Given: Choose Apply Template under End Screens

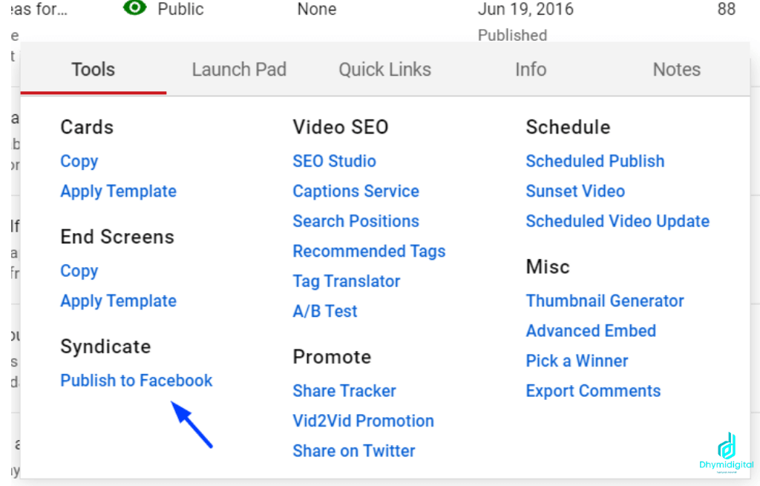Looking at the screenshot, I should point(118,301).
